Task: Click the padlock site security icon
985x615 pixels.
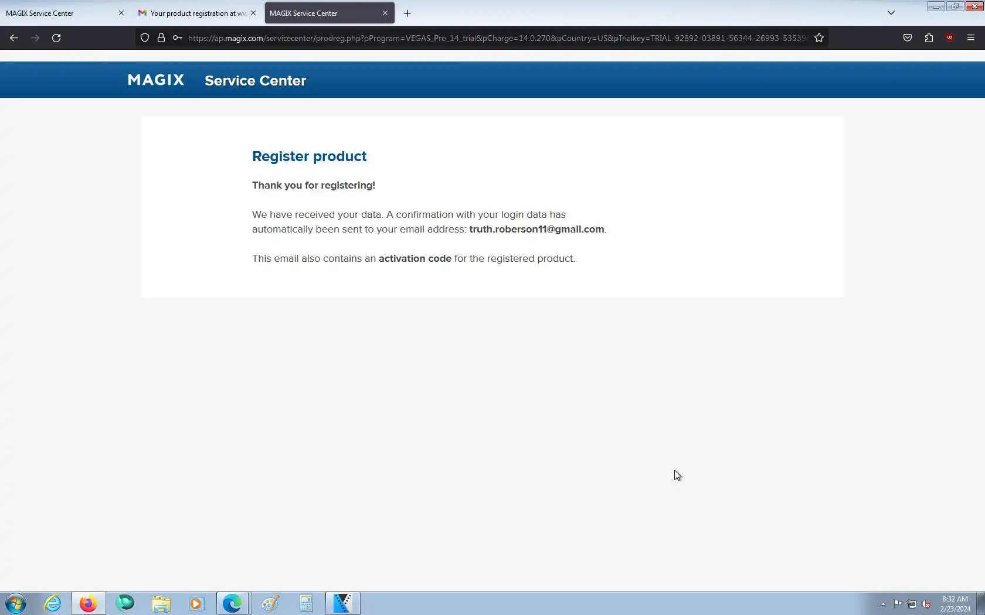Action: 161,37
